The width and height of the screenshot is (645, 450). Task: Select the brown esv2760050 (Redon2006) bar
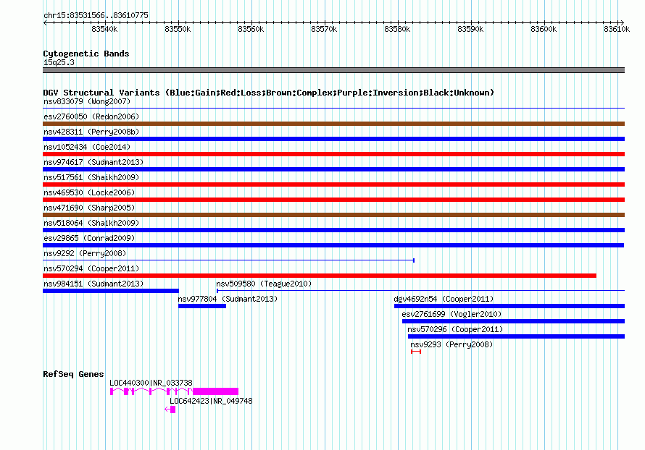pos(333,124)
